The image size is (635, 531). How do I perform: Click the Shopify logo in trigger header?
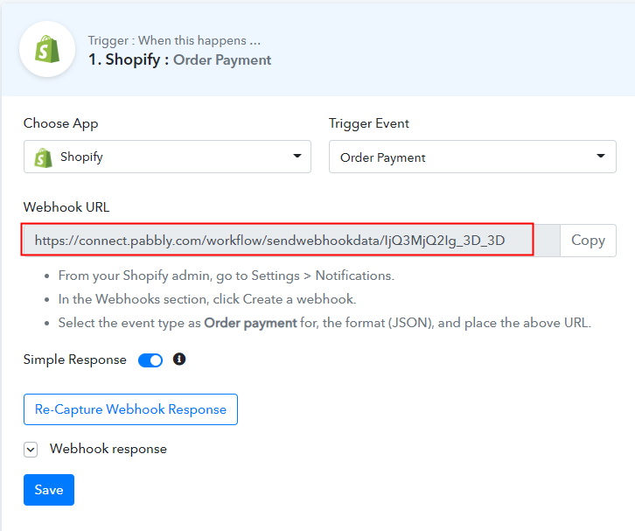tap(47, 49)
